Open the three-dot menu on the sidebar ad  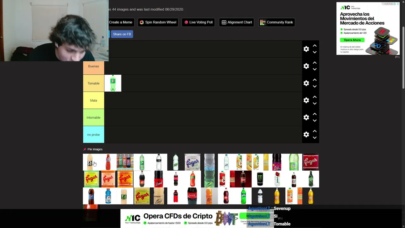[398, 4]
